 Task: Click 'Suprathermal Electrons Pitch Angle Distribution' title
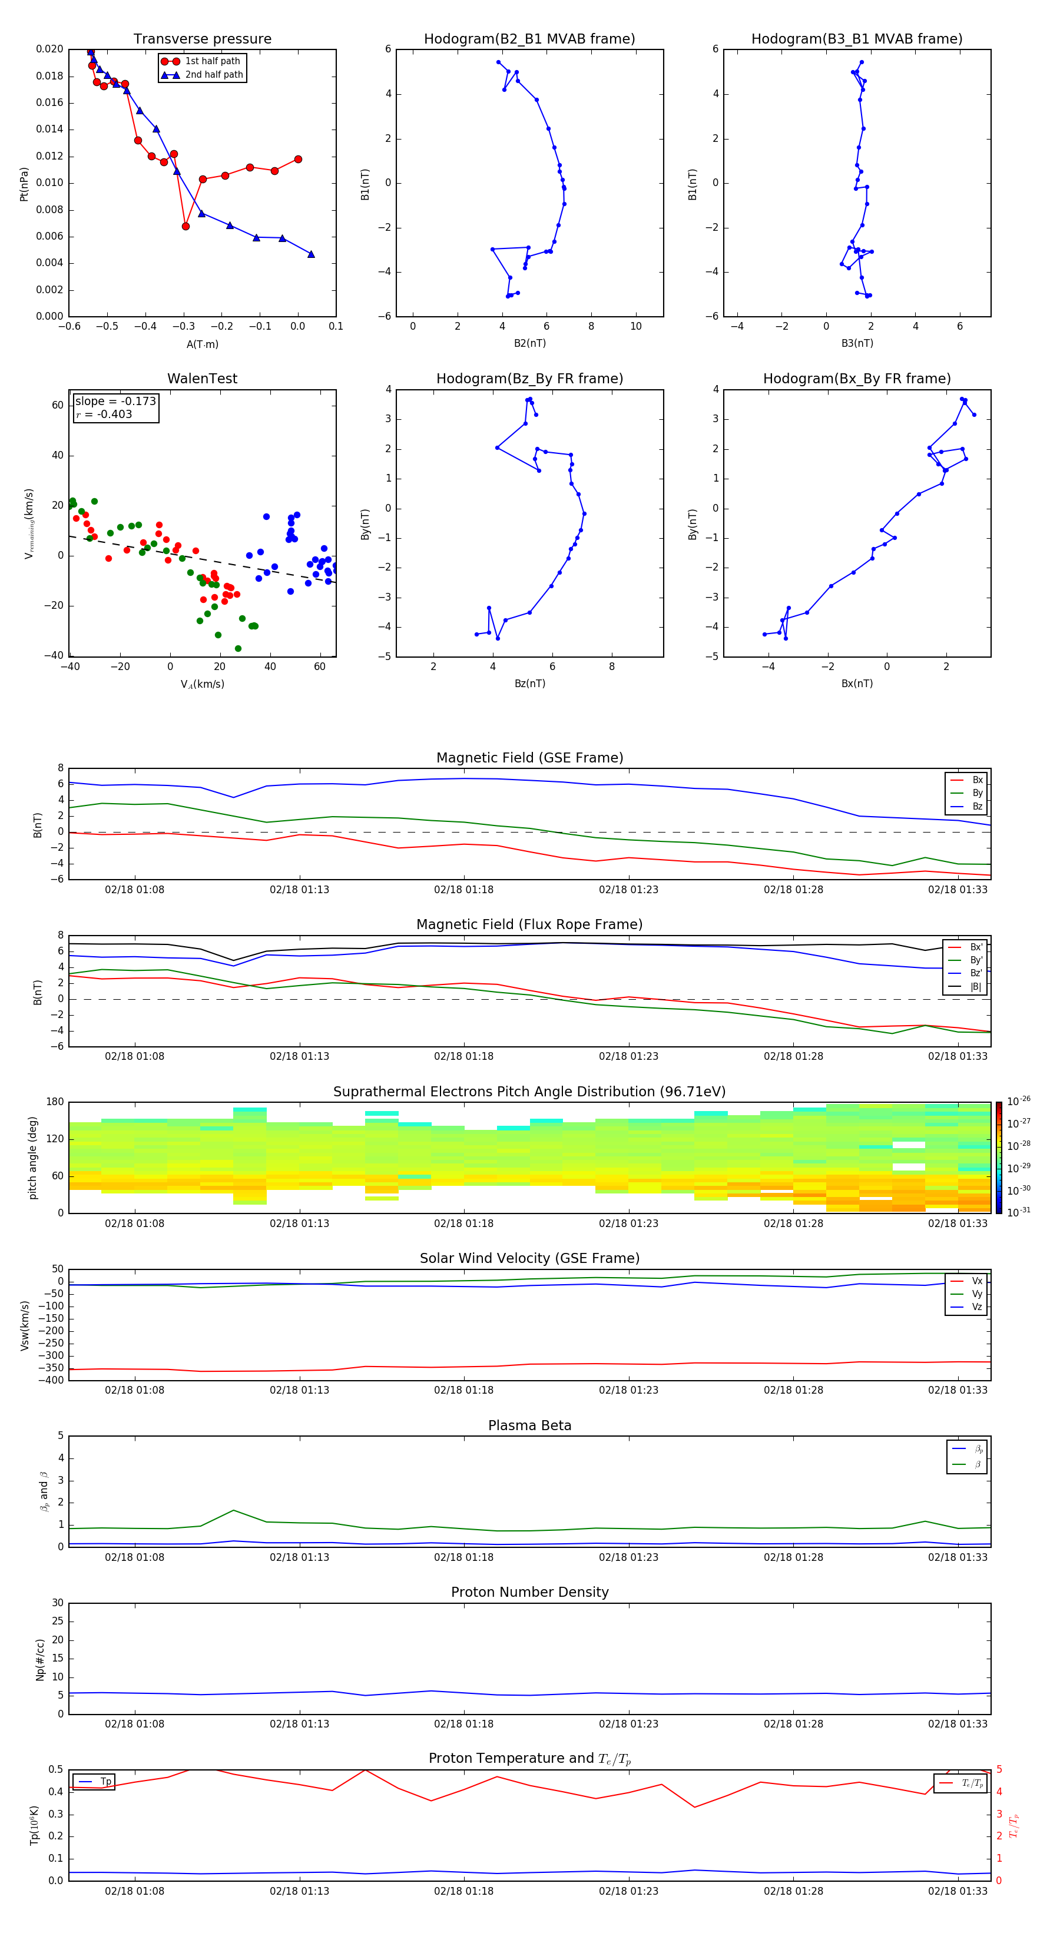point(529,1092)
